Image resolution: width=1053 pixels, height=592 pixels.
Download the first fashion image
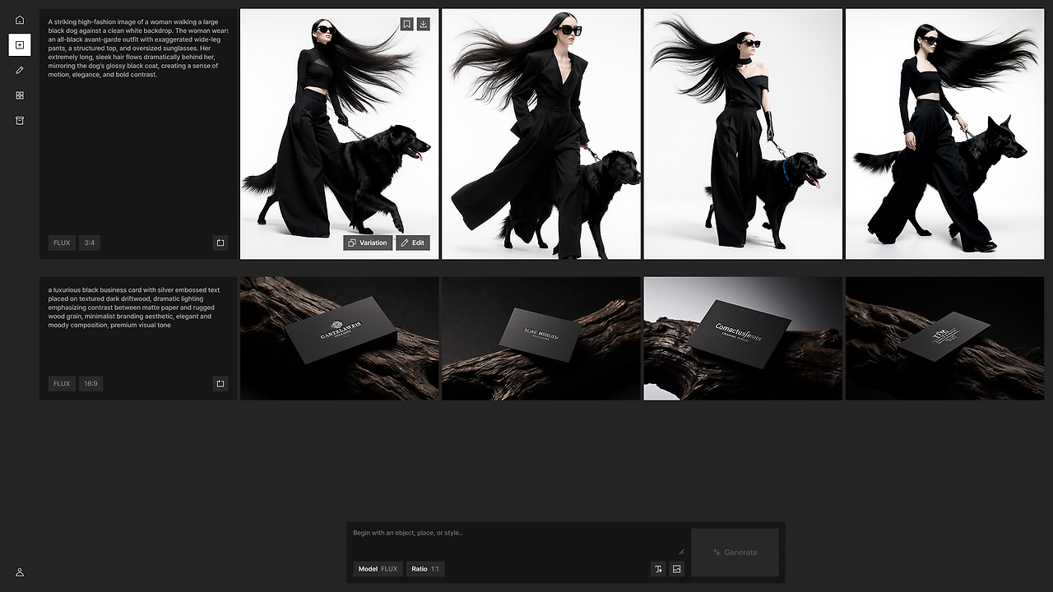pos(423,24)
